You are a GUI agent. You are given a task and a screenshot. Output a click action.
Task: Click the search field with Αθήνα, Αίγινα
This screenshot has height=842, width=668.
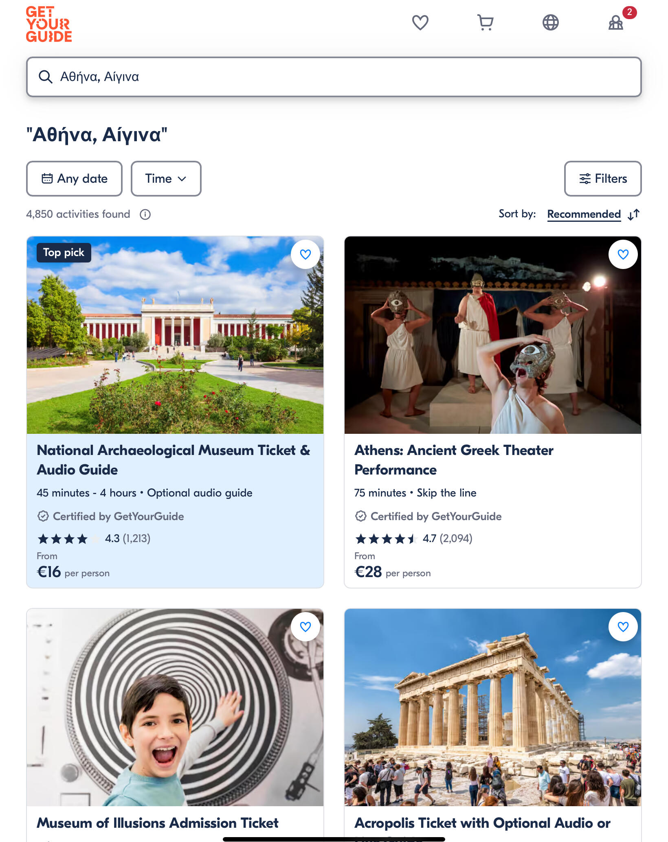(x=334, y=77)
